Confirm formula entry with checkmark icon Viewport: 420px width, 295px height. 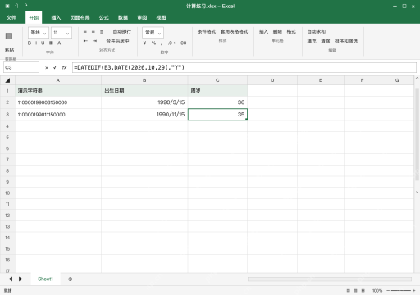pos(55,67)
